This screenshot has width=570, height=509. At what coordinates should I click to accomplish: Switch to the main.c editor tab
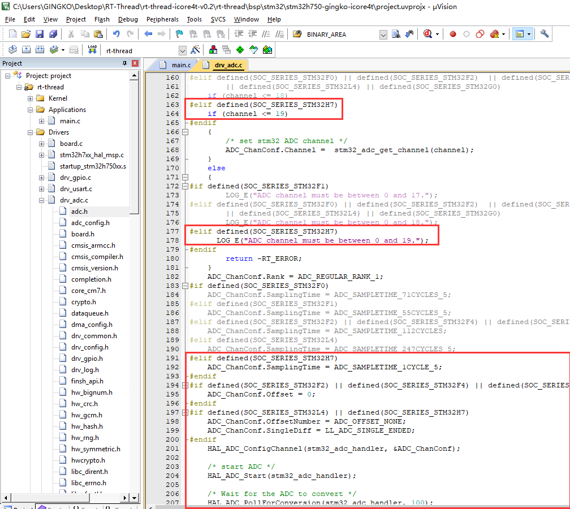click(x=181, y=66)
